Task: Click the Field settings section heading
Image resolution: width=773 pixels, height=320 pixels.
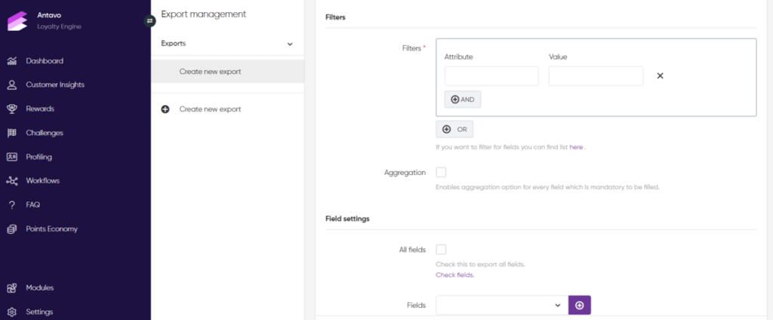Action: tap(347, 218)
